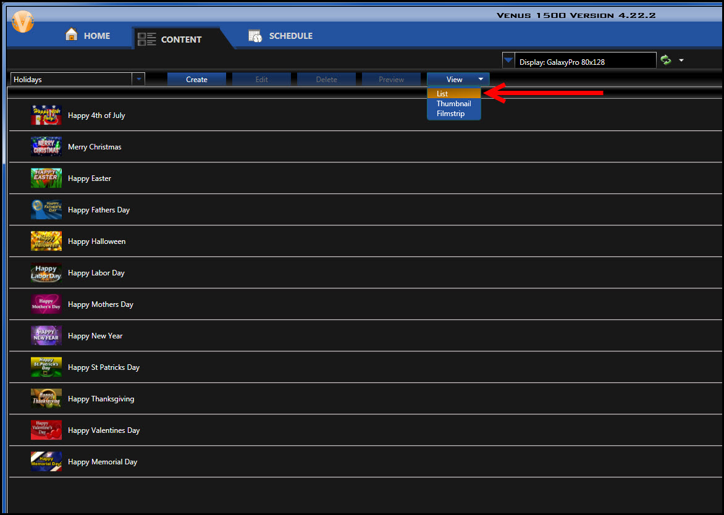Image resolution: width=724 pixels, height=515 pixels.
Task: Expand the View button dropdown arrow
Action: pyautogui.click(x=481, y=79)
